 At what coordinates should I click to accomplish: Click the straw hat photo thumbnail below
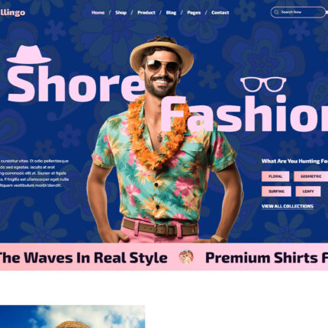coord(72,317)
